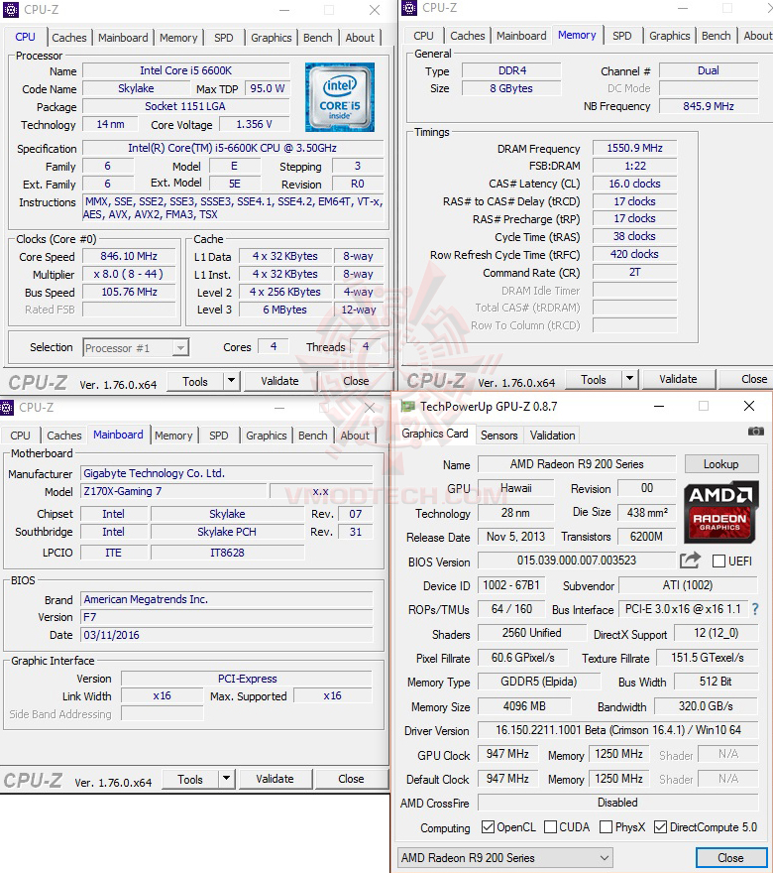773x873 pixels.
Task: Click the CPU-Z app icon in Mainboard window title bar
Action: (x=7, y=408)
